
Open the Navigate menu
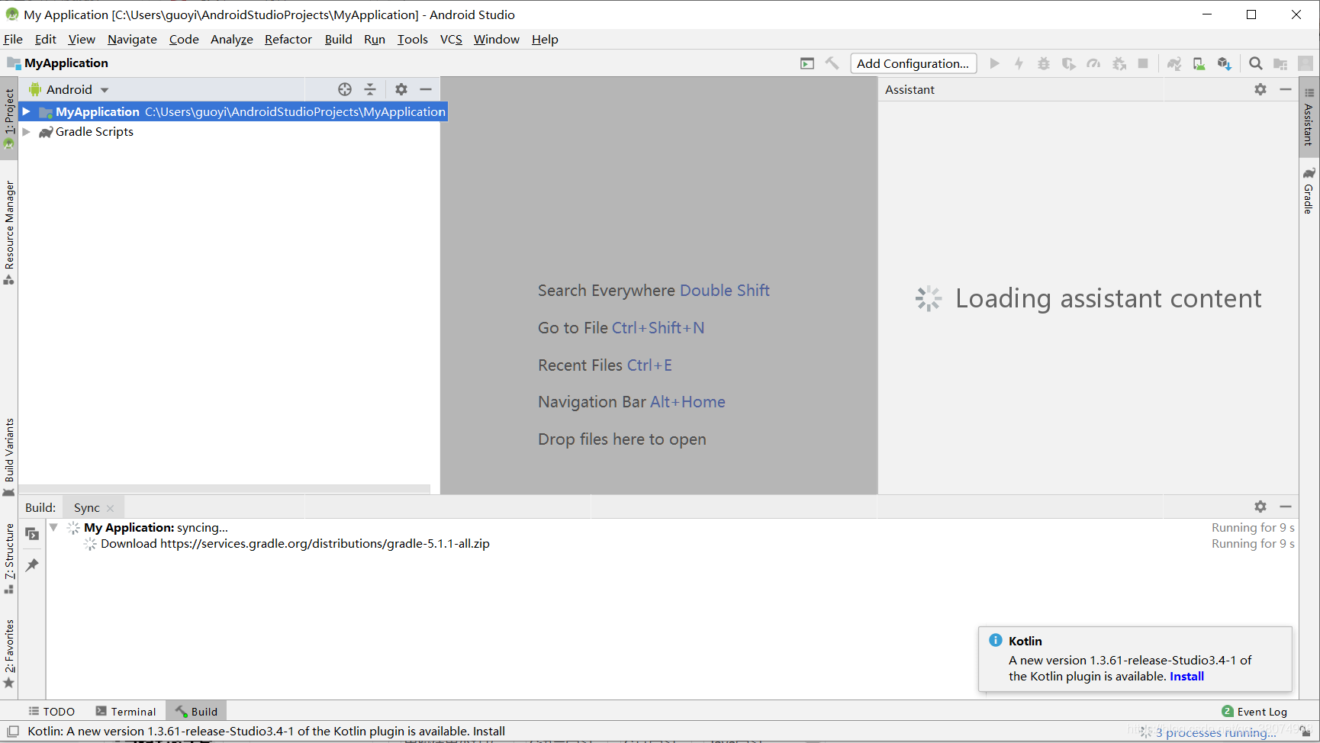tap(132, 39)
